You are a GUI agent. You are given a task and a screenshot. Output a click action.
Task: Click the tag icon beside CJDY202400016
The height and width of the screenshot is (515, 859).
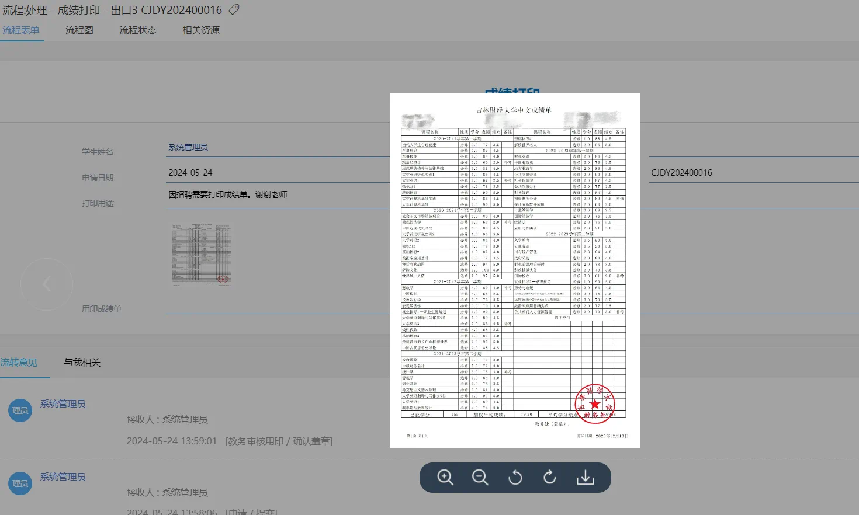[x=234, y=10]
